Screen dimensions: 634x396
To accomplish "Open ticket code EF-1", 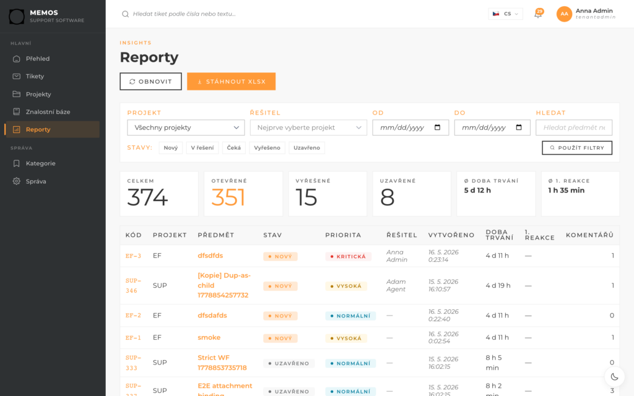I will coord(133,338).
